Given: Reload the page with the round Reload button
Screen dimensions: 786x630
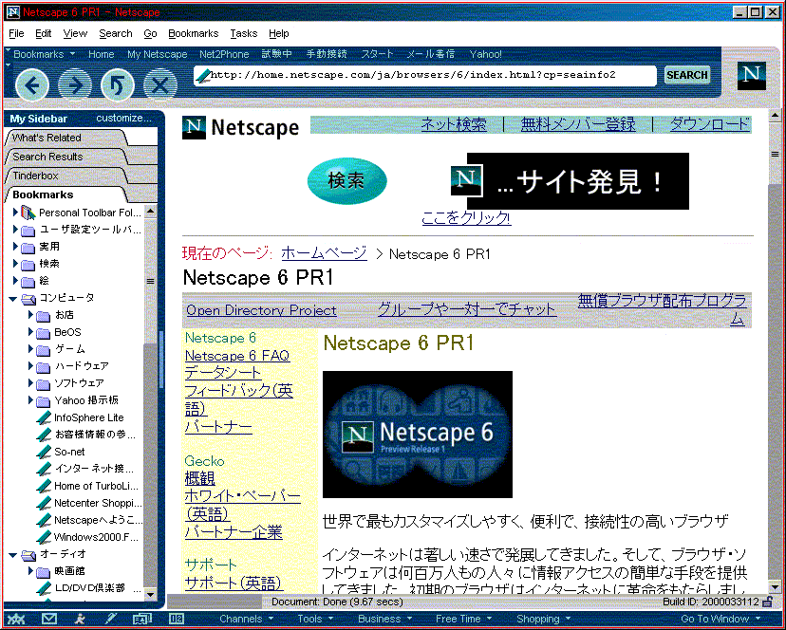Looking at the screenshot, I should coord(118,84).
